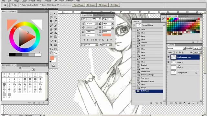Select the Painterswheel panel tab
The width and height of the screenshot is (207, 116).
click(x=9, y=11)
